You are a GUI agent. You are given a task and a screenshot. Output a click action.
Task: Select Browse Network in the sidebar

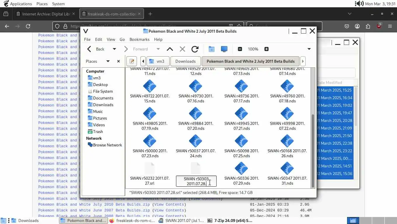coord(105,145)
